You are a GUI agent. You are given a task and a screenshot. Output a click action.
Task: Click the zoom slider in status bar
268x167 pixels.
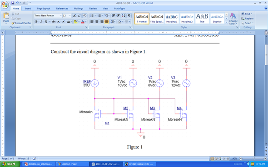[253, 159]
